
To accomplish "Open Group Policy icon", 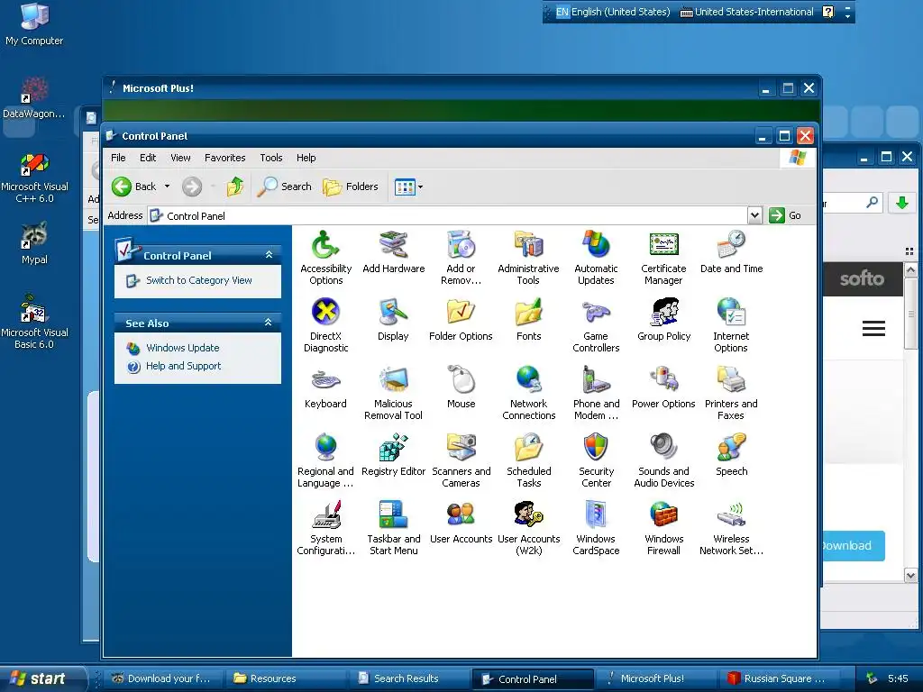I will click(x=663, y=313).
